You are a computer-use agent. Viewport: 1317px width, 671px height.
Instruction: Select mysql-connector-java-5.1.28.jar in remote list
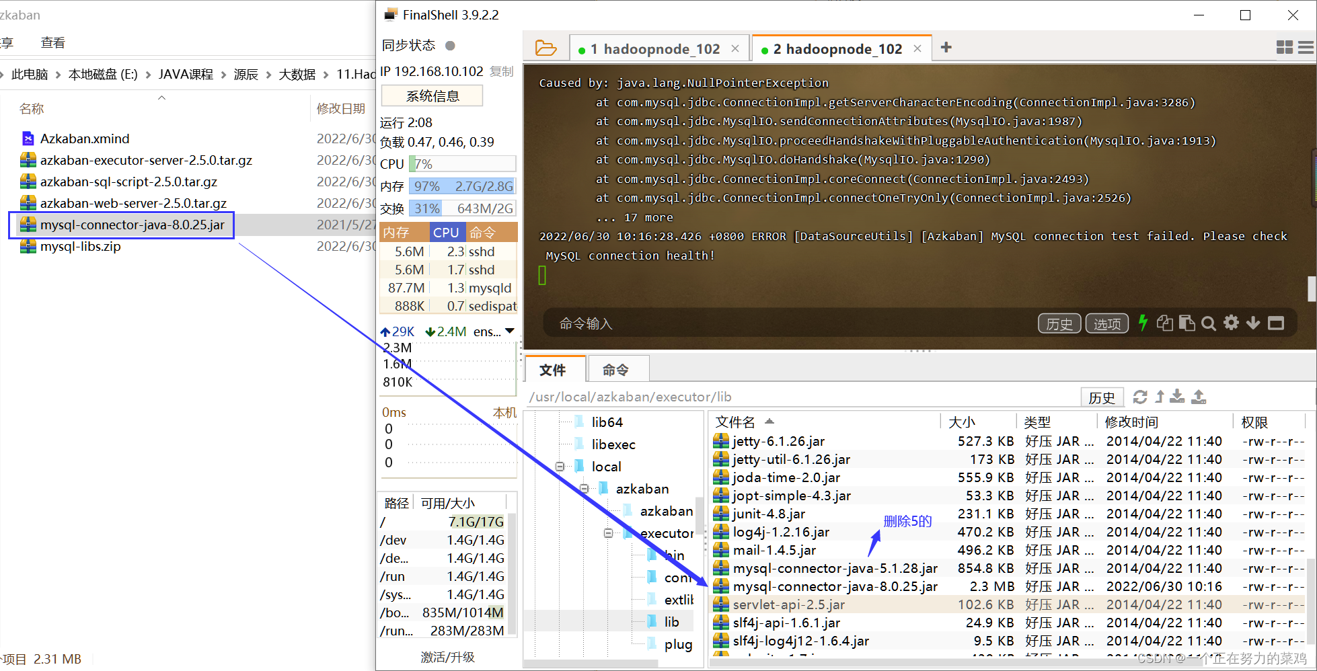point(835,568)
